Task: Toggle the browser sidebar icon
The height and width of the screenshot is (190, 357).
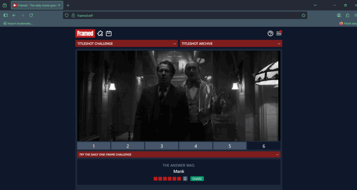Action: [x=6, y=15]
